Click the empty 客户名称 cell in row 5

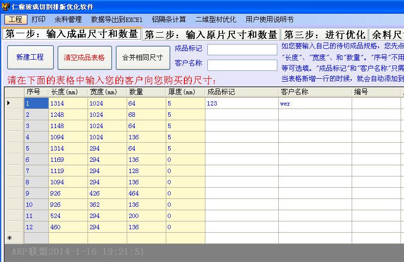[315, 148]
